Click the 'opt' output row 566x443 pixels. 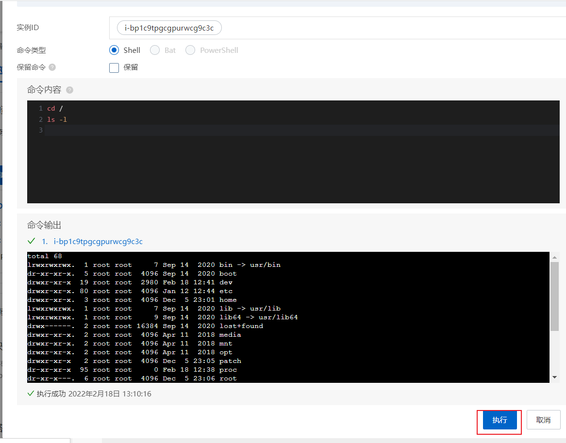point(130,352)
